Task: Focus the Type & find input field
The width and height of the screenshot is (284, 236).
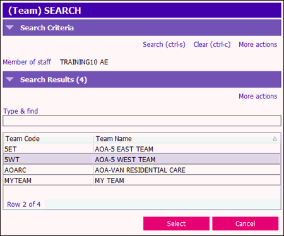Action: 142,121
